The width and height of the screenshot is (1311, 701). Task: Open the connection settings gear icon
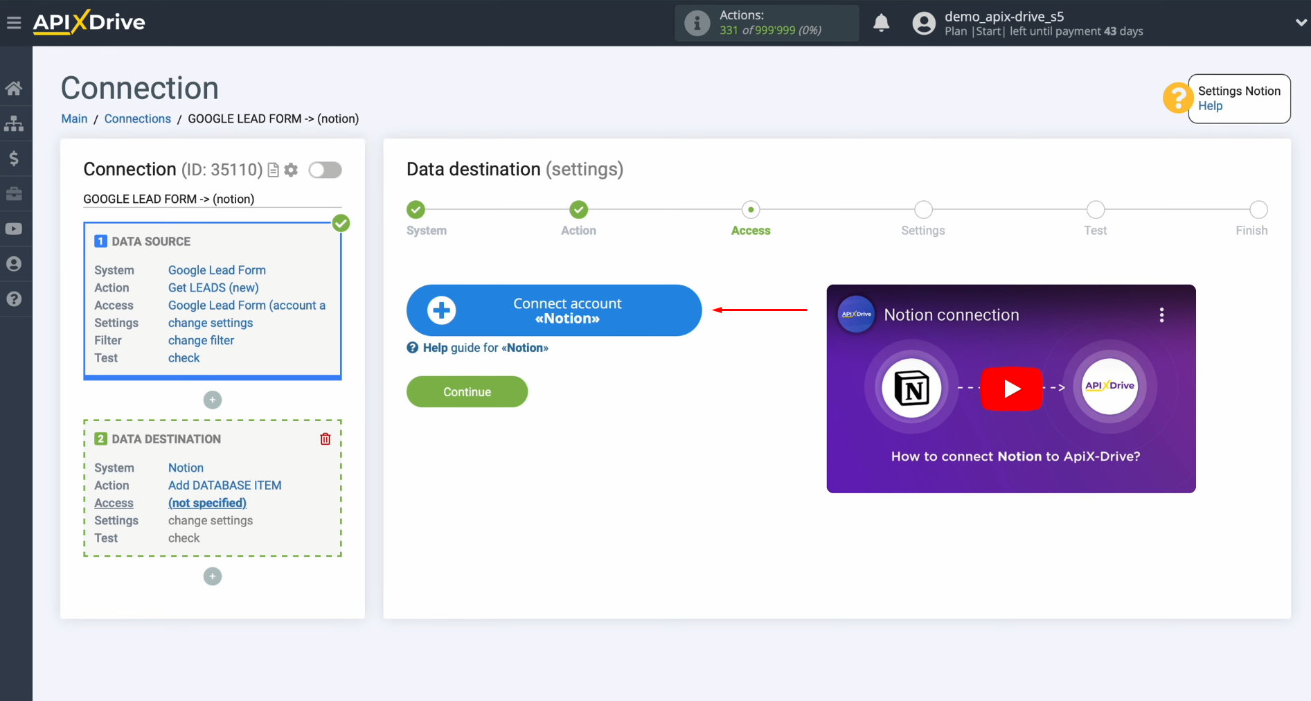292,170
